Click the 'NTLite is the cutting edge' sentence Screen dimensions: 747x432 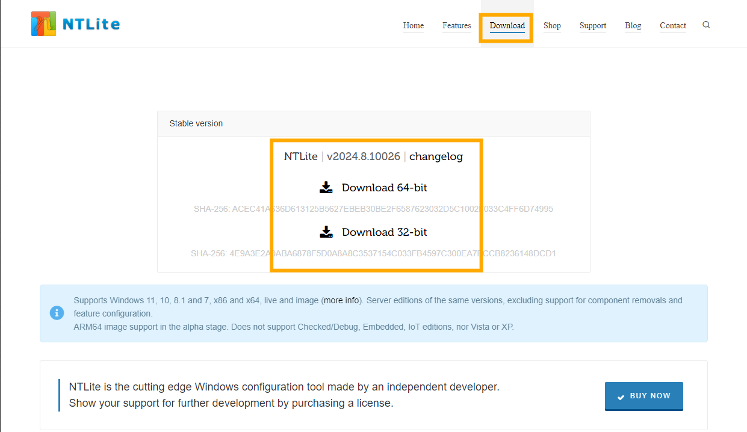click(284, 387)
